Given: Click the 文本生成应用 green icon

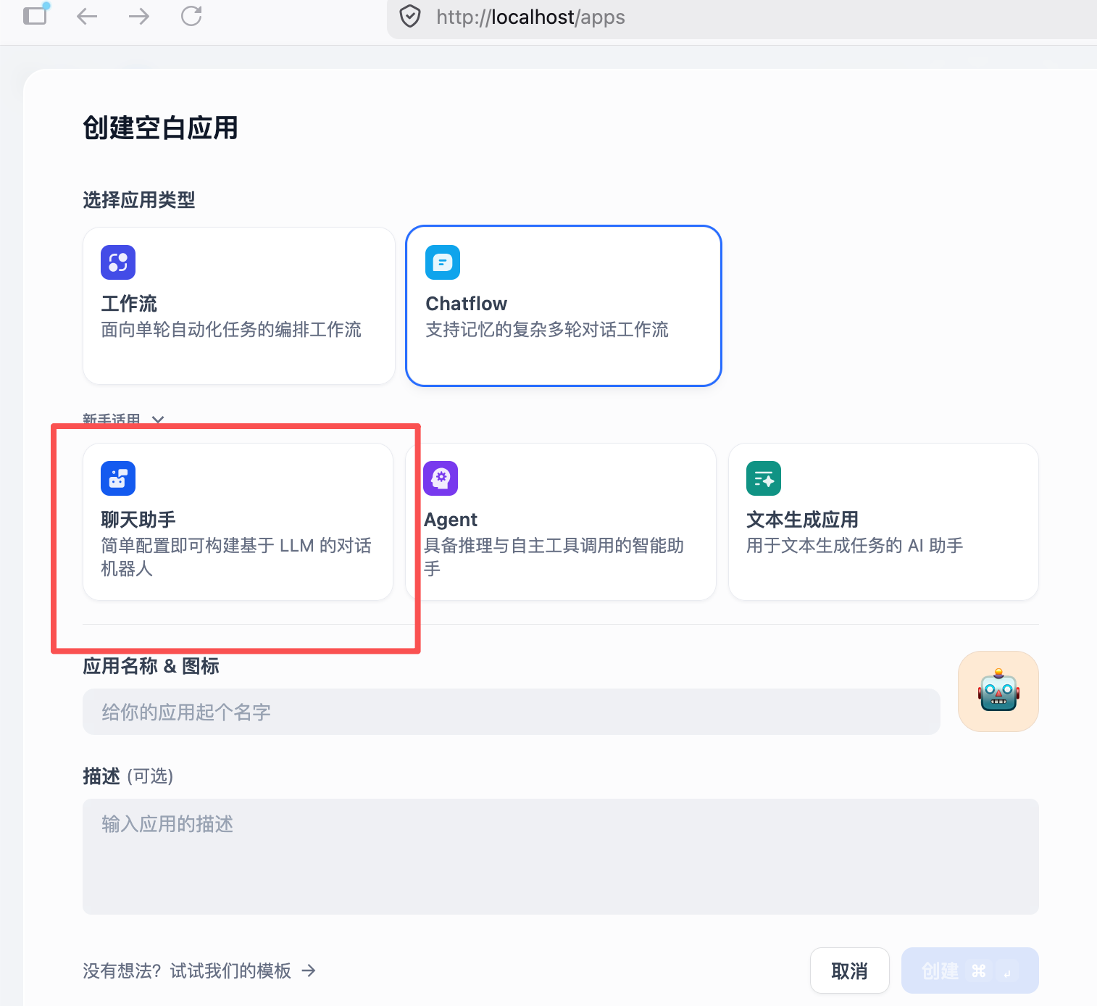Looking at the screenshot, I should click(x=764, y=478).
